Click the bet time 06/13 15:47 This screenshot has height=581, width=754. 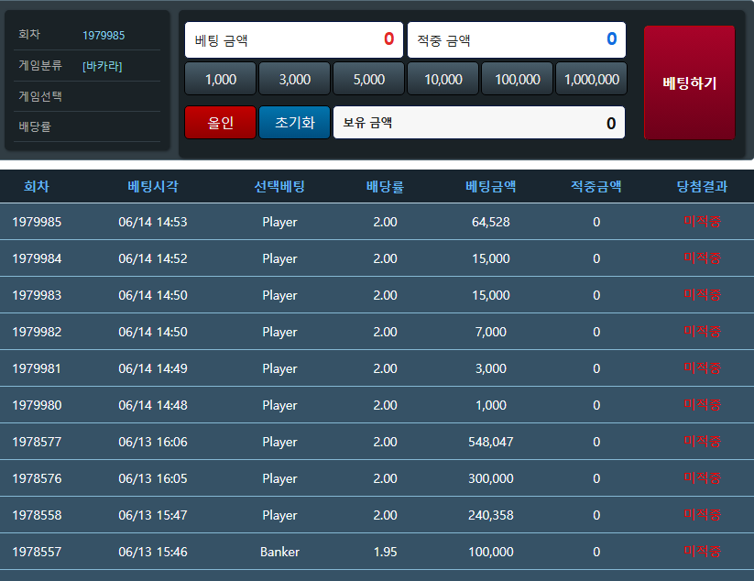(153, 515)
